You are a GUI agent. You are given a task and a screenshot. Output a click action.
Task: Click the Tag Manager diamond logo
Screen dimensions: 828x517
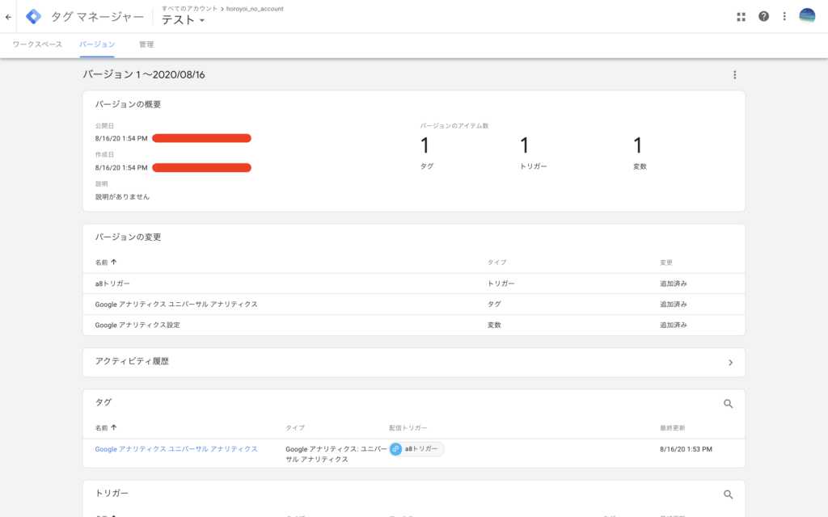[33, 16]
